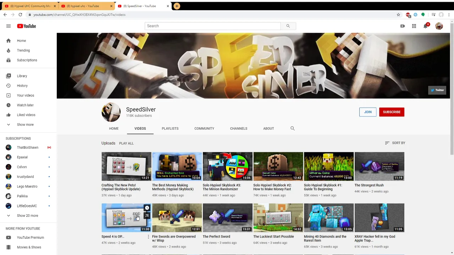The image size is (454, 255).
Task: Click the YouTube search input field
Action: [213, 26]
